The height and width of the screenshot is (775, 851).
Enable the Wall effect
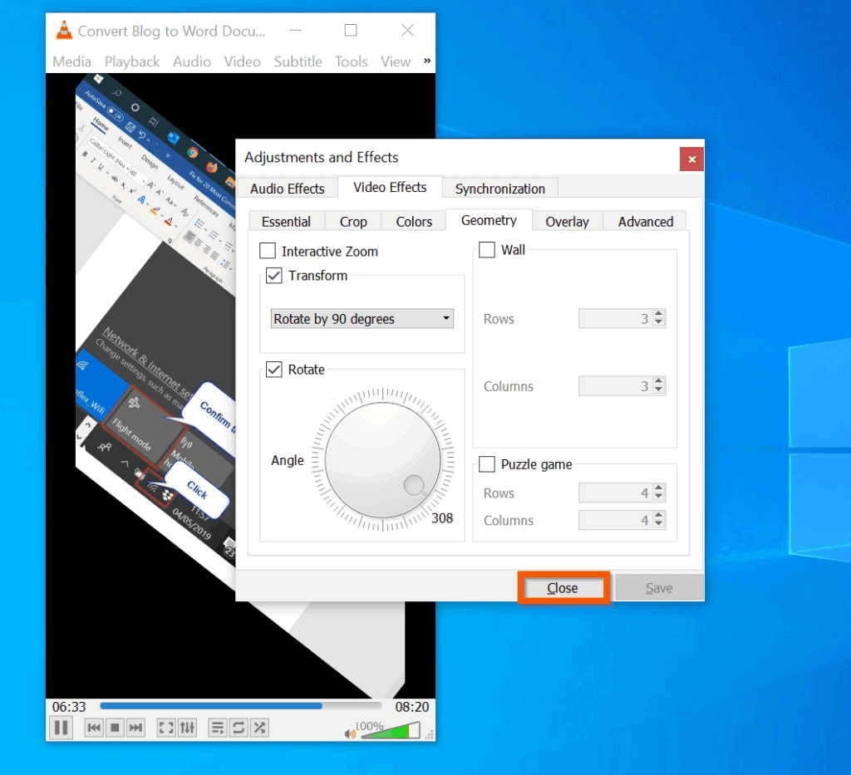point(486,249)
